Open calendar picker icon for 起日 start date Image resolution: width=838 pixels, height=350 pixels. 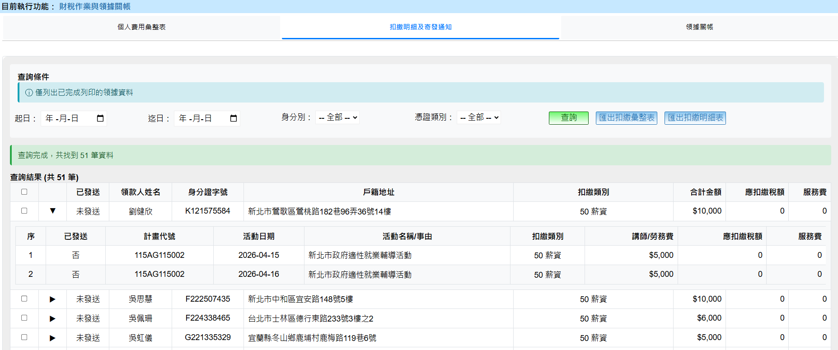coord(100,118)
